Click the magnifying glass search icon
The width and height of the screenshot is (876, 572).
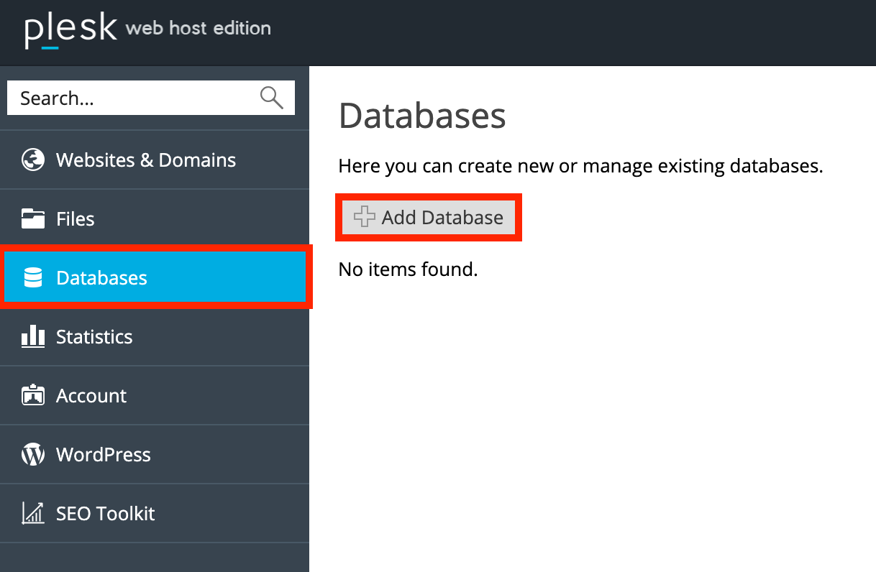tap(271, 98)
